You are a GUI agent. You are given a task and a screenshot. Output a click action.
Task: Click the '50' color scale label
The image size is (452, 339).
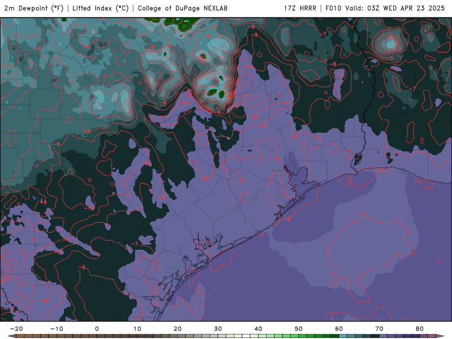[299, 329]
